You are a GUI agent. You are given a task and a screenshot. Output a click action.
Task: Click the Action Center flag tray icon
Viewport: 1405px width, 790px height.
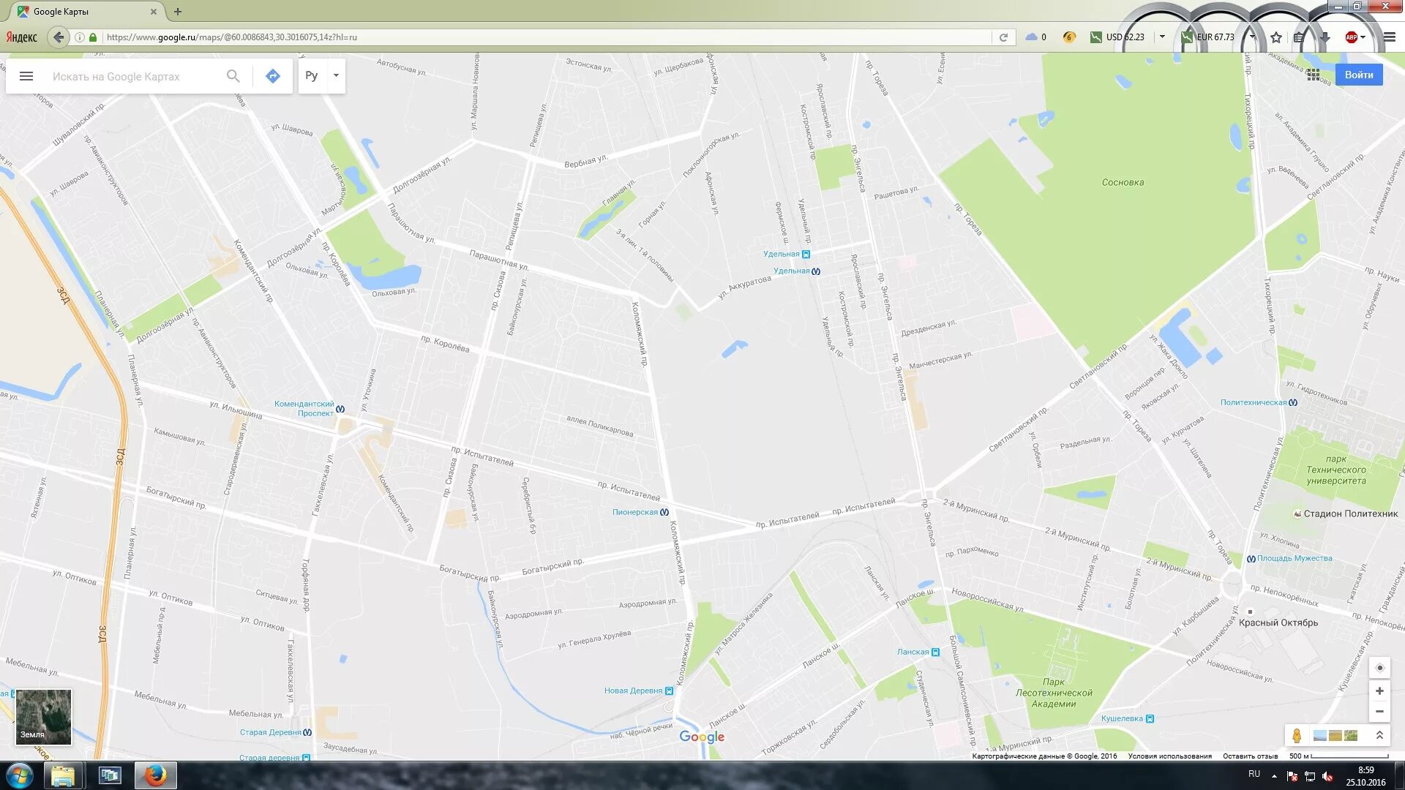click(x=1292, y=776)
